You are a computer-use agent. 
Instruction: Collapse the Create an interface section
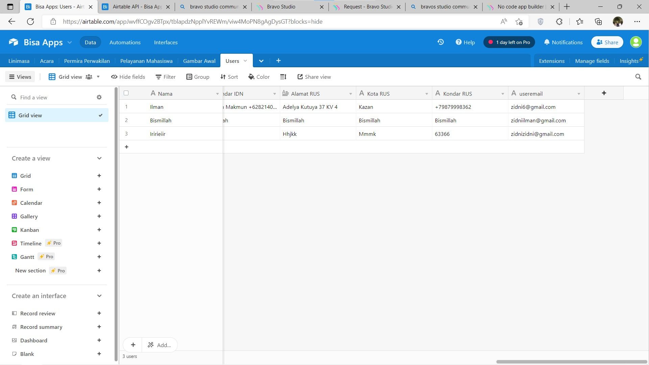coord(99,296)
